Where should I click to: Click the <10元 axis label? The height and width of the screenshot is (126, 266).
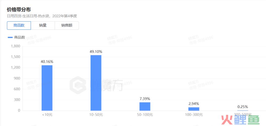point(47,115)
